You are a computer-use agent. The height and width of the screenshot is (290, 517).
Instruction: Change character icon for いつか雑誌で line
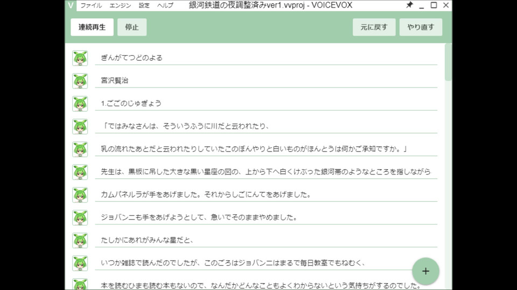pos(80,263)
